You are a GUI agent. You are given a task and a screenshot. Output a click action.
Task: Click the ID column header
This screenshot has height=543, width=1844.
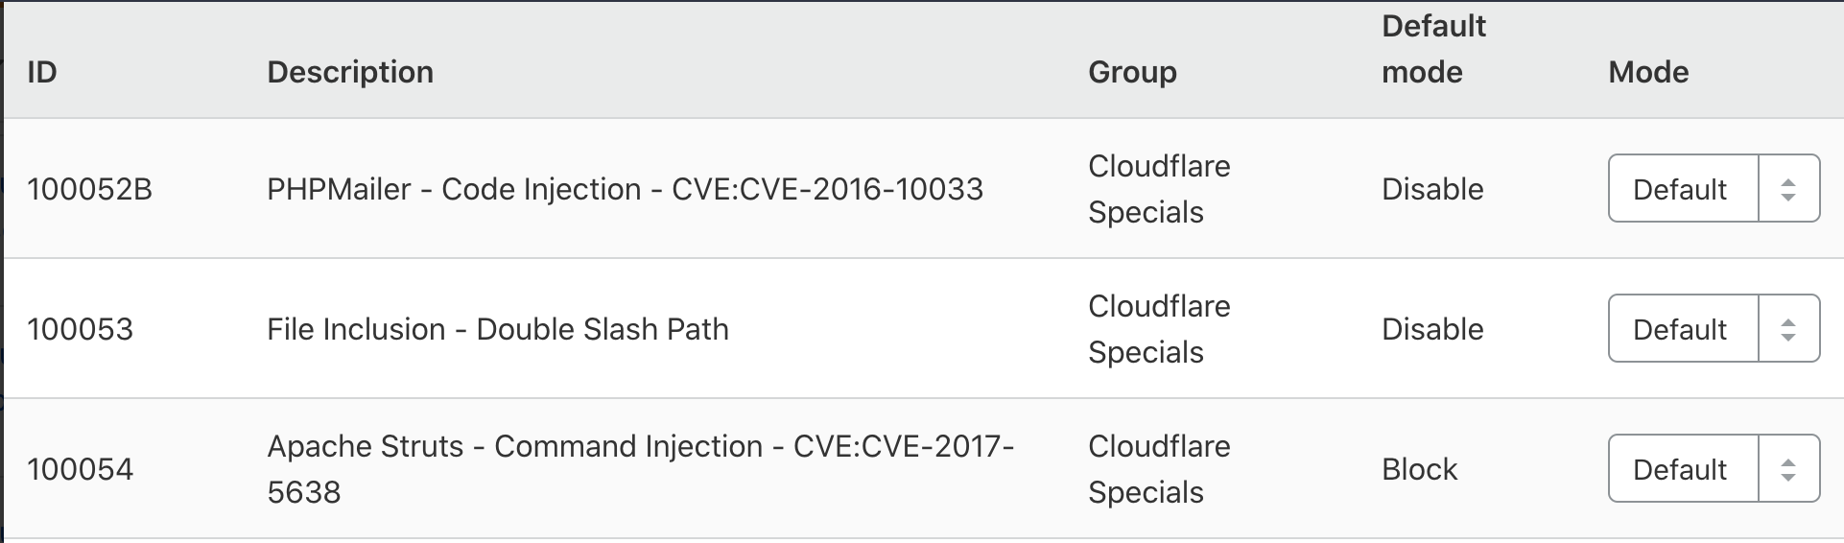coord(42,72)
